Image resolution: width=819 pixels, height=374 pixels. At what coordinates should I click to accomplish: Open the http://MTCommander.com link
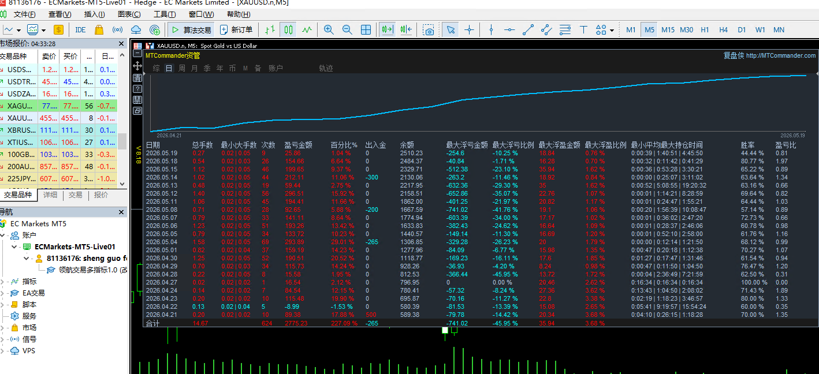click(x=781, y=55)
